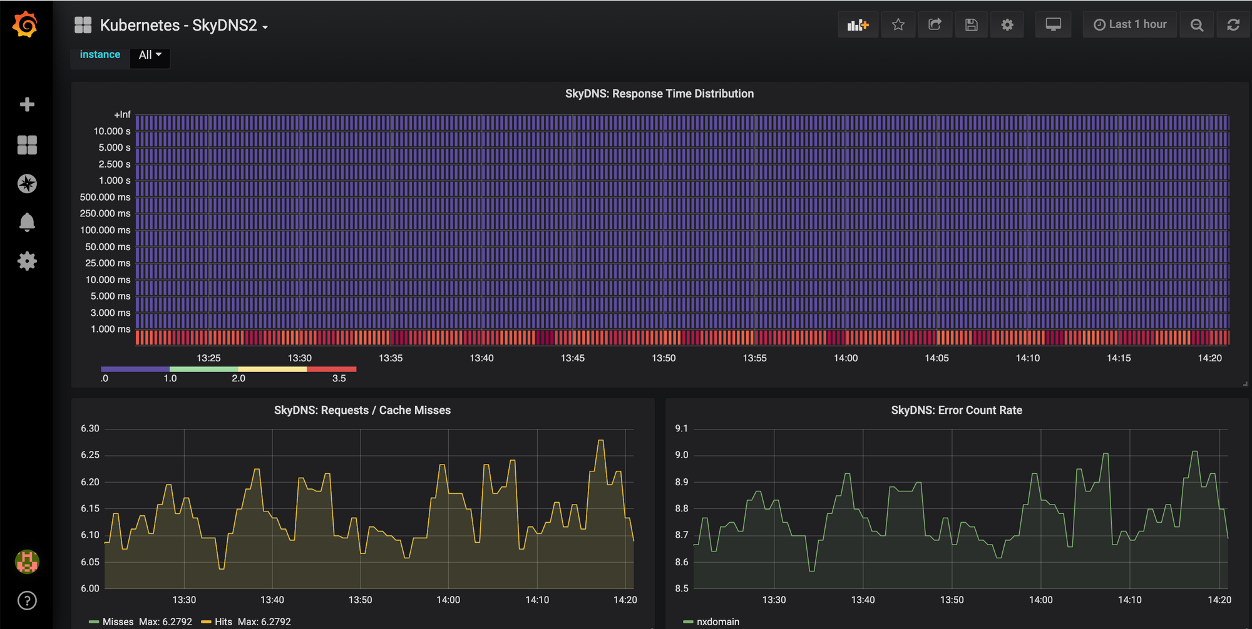Star this dashboard as favorite
The height and width of the screenshot is (629, 1252).
(x=898, y=24)
